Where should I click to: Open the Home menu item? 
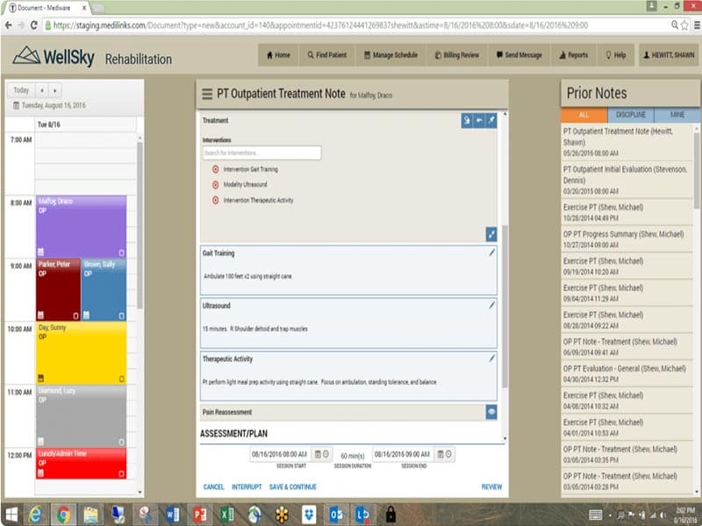(x=278, y=55)
